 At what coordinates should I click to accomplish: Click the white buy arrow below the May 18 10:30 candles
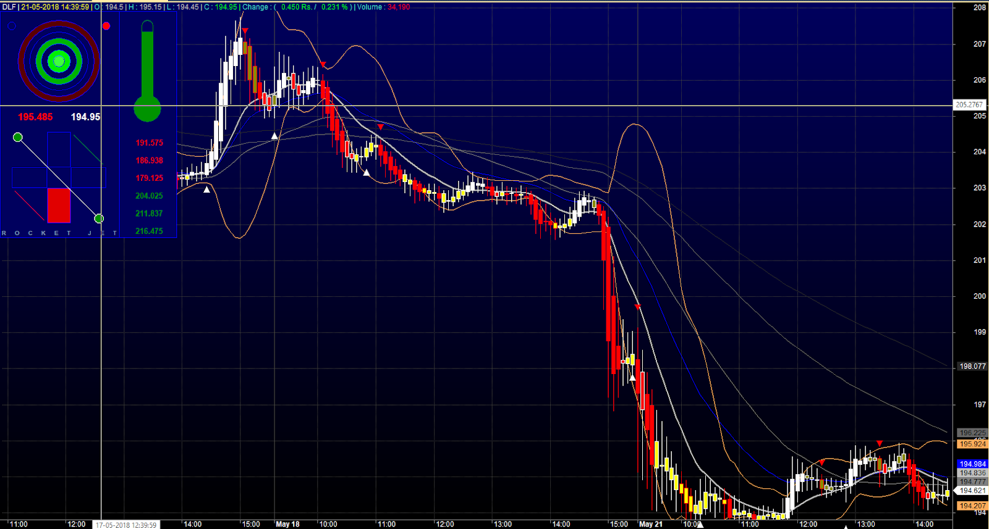coord(366,173)
